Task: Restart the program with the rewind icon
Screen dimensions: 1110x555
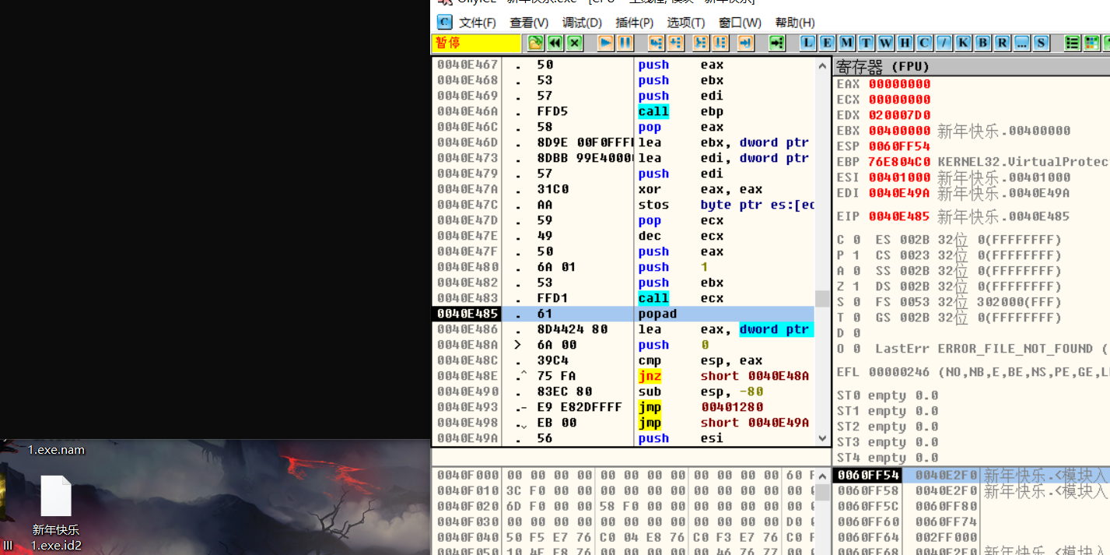Action: point(555,43)
